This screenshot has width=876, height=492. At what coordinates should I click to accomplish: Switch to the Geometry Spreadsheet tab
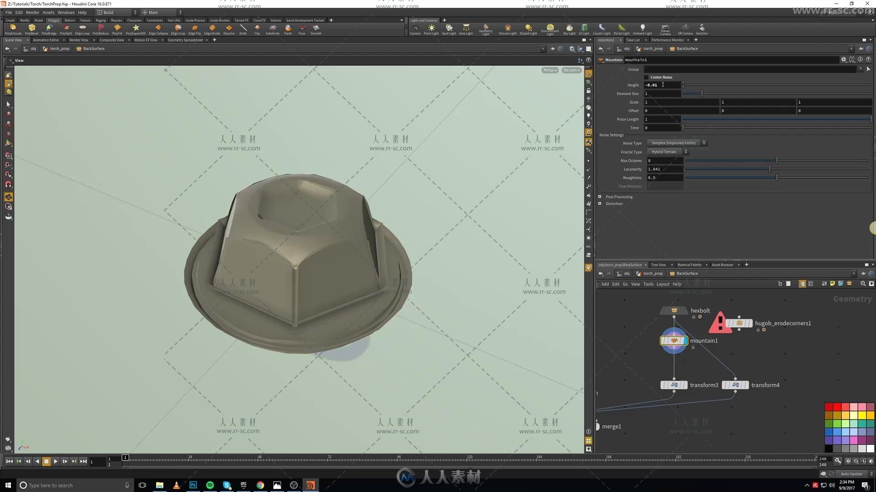(185, 40)
